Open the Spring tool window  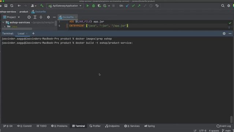(150, 126)
